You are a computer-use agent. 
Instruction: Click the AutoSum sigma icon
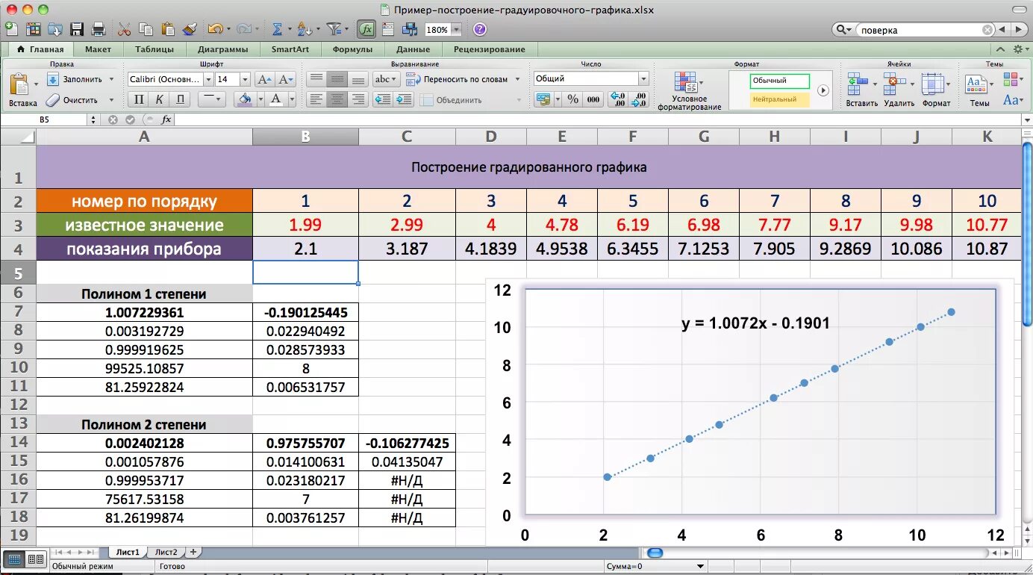coord(277,29)
